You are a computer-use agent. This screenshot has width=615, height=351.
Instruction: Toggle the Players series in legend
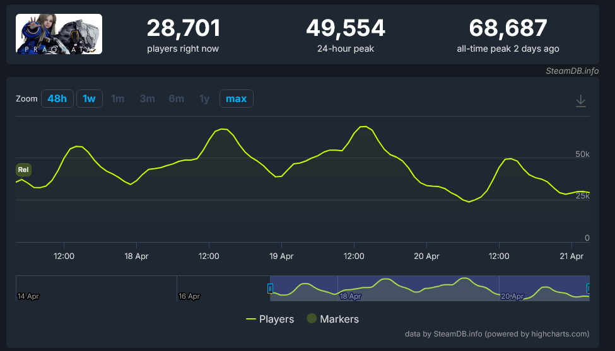tap(270, 319)
